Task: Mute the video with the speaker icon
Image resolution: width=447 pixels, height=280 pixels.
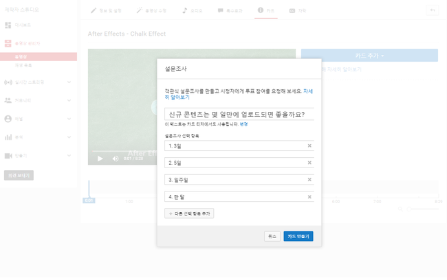Action: click(116, 159)
